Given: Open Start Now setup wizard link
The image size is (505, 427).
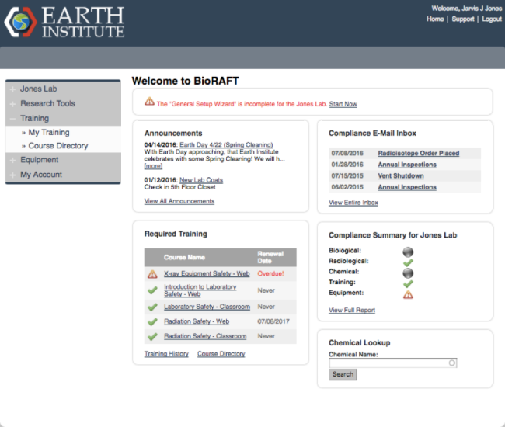Looking at the screenshot, I should coord(343,104).
